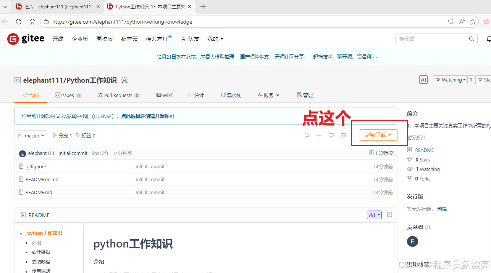Click the Gitee logo

(x=26, y=39)
